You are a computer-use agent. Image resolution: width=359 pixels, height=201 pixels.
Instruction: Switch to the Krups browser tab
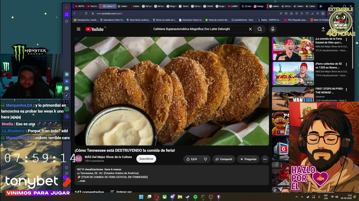click(221, 6)
